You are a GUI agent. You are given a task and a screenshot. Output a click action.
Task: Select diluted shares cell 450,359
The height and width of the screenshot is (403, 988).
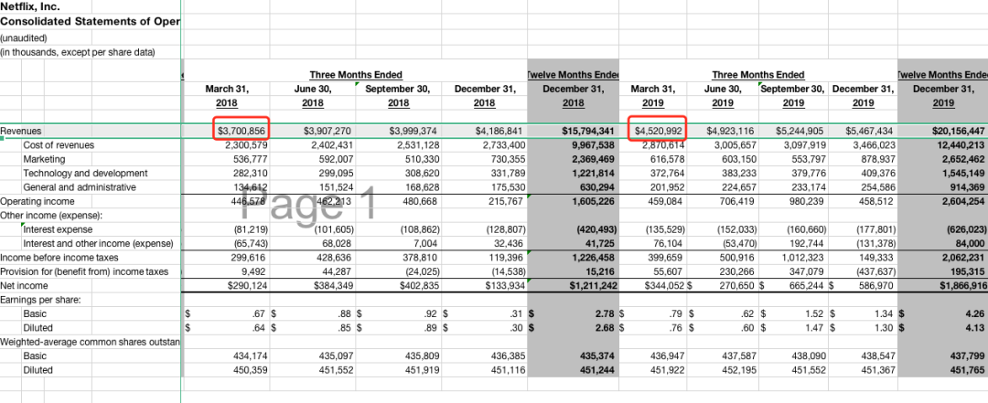250,369
